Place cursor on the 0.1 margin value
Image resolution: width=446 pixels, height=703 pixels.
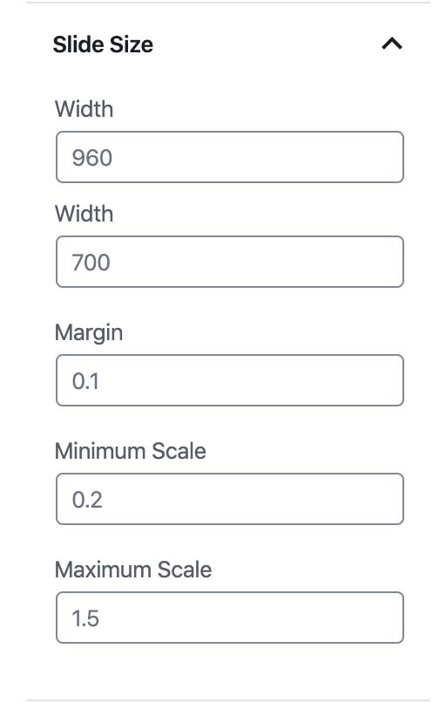tap(85, 381)
